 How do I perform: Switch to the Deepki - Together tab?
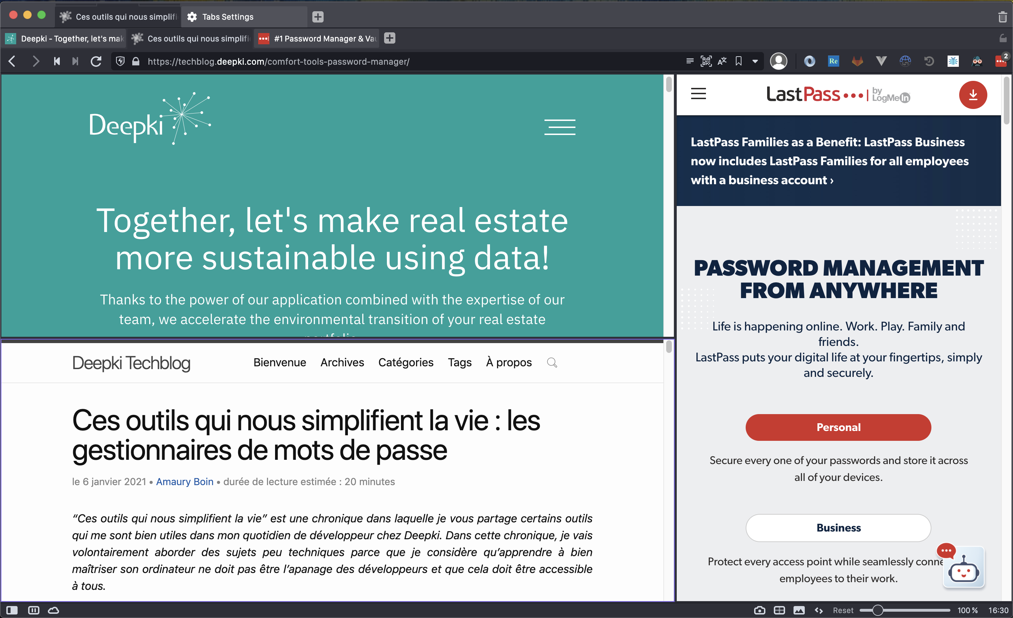point(66,38)
